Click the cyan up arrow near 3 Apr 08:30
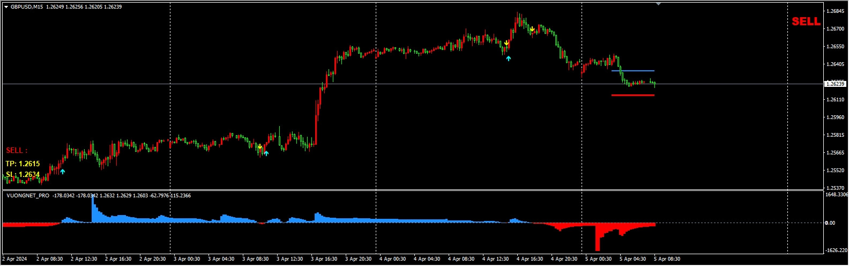Viewport: 849px width, 266px height. tap(266, 153)
